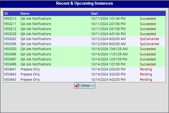This screenshot has width=169, height=113.
Task: Click Pending status of instance 1650642
Action: coord(146,74)
